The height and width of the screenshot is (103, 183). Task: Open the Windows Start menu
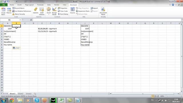click(4, 100)
